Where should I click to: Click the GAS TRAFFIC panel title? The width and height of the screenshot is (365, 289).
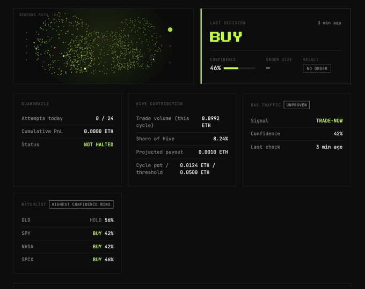[x=266, y=105]
